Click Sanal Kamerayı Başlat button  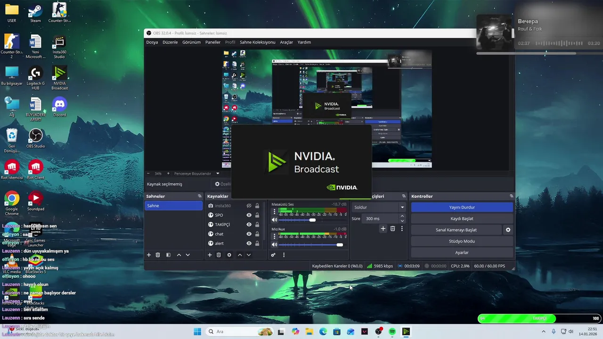[x=456, y=230]
